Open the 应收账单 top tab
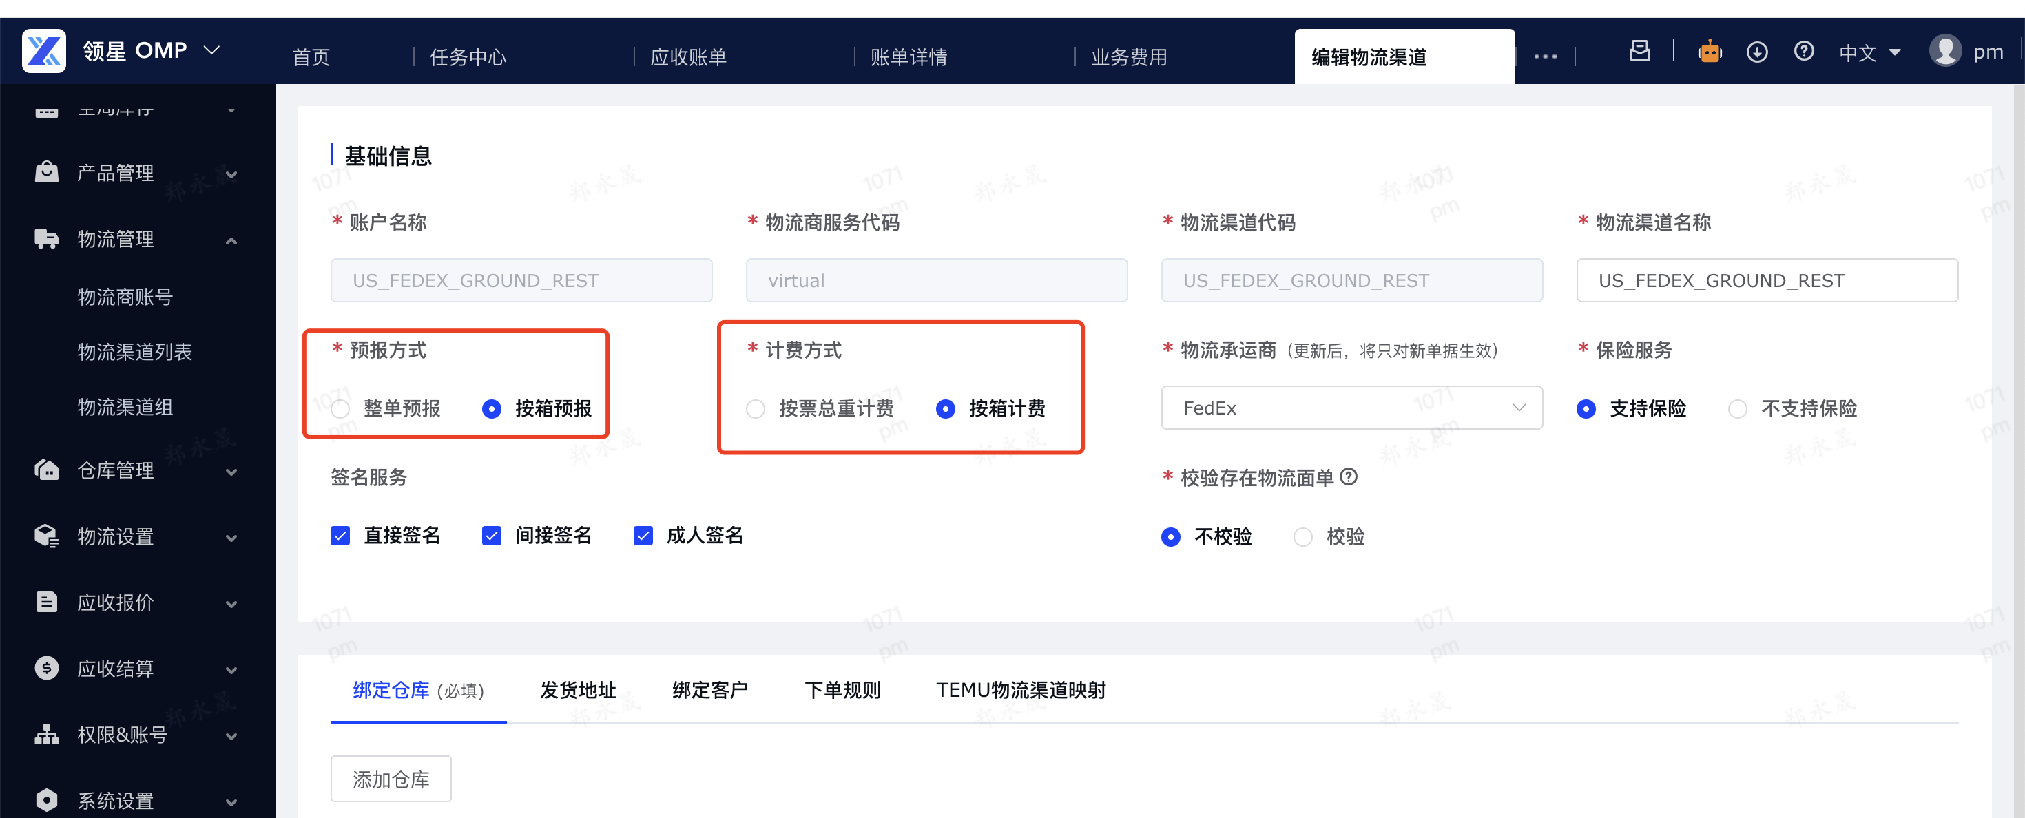The image size is (2025, 818). pyautogui.click(x=688, y=56)
